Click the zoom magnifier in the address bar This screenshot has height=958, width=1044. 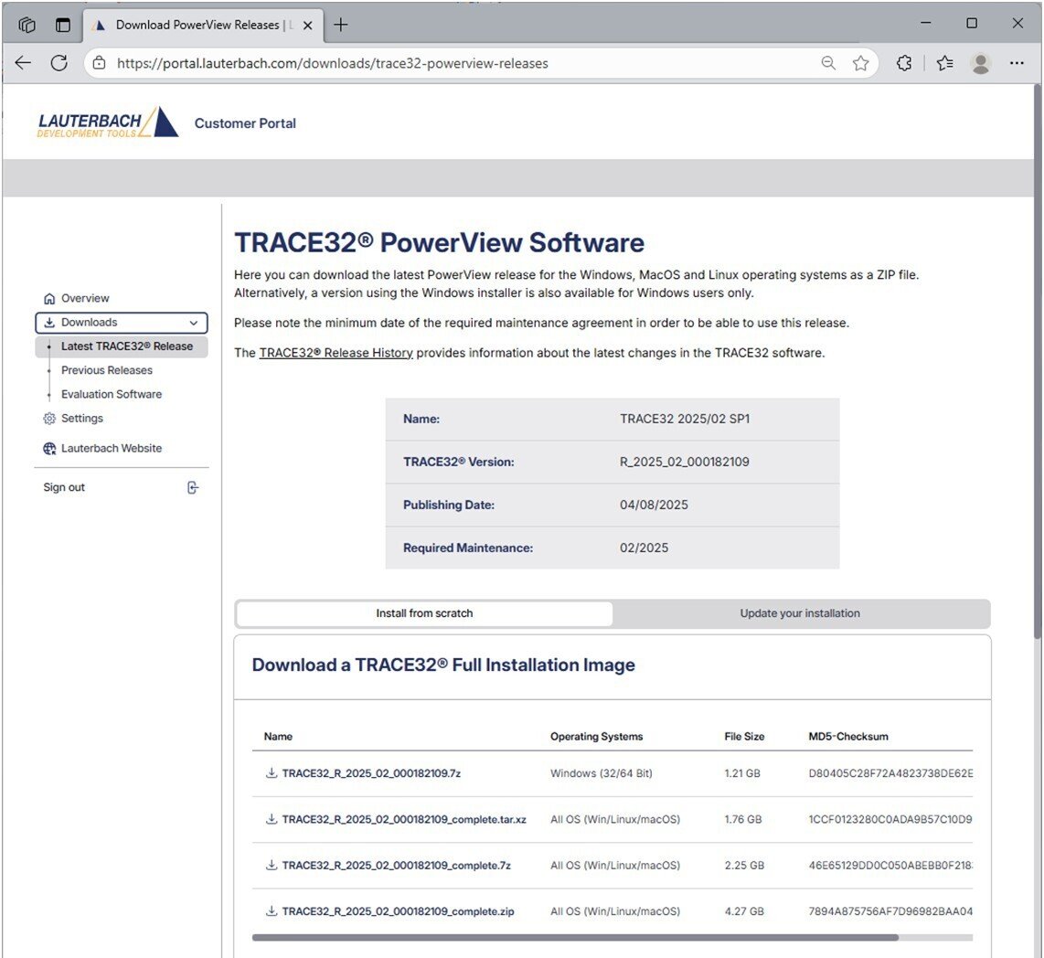click(x=827, y=63)
